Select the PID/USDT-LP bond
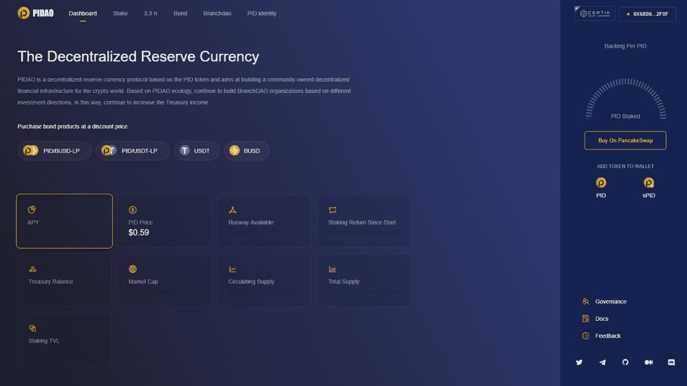This screenshot has width=687, height=386. 133,151
